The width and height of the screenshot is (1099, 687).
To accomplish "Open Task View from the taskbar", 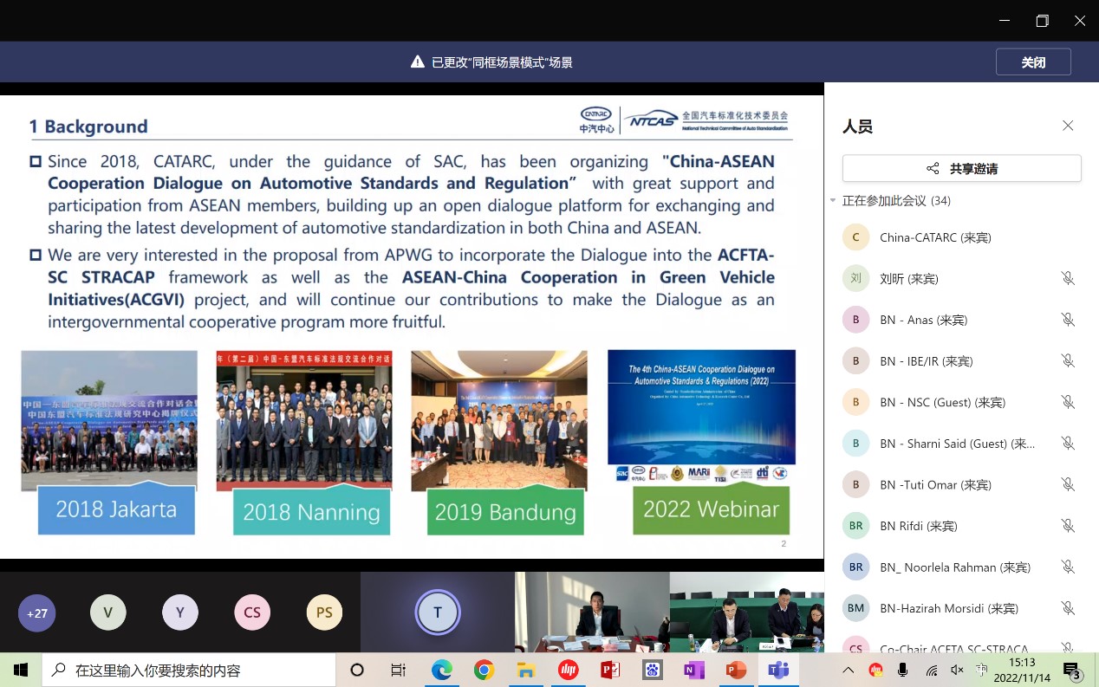I will coord(398,670).
